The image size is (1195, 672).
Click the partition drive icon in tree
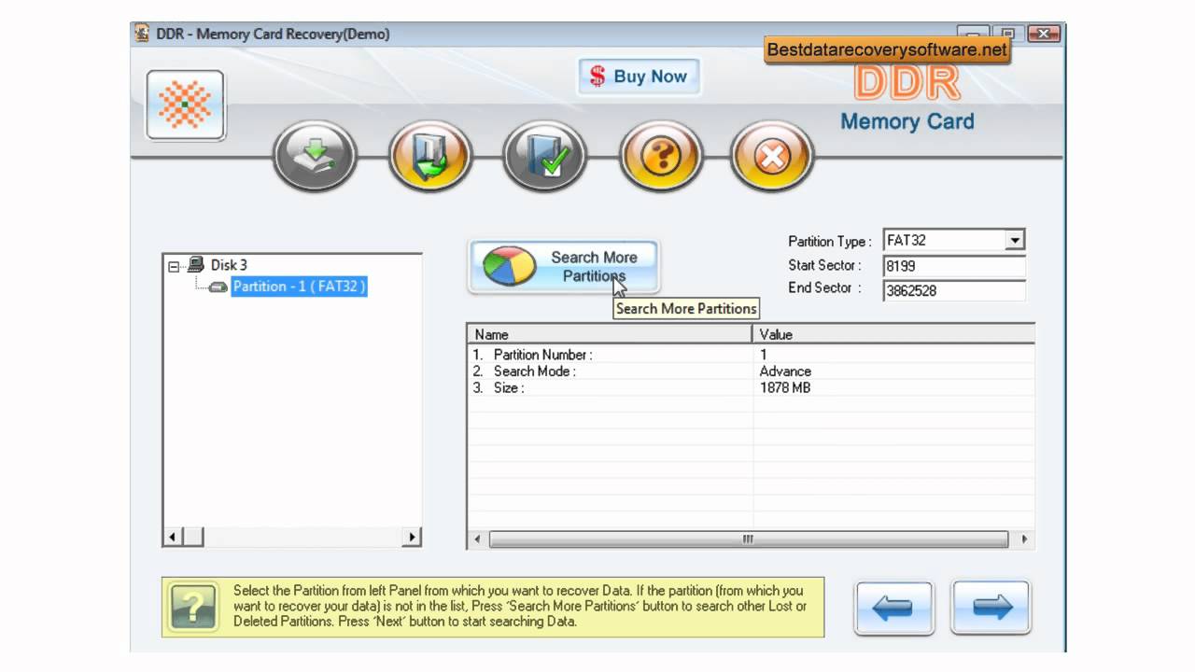218,287
